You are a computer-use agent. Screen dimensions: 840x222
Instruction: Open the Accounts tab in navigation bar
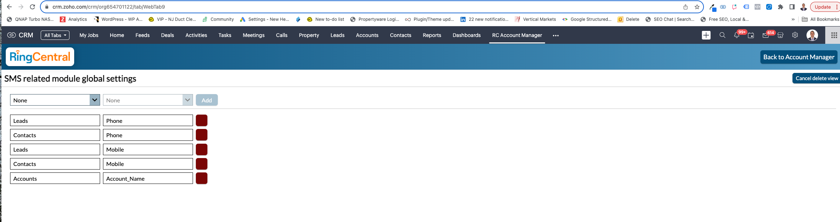pos(367,35)
